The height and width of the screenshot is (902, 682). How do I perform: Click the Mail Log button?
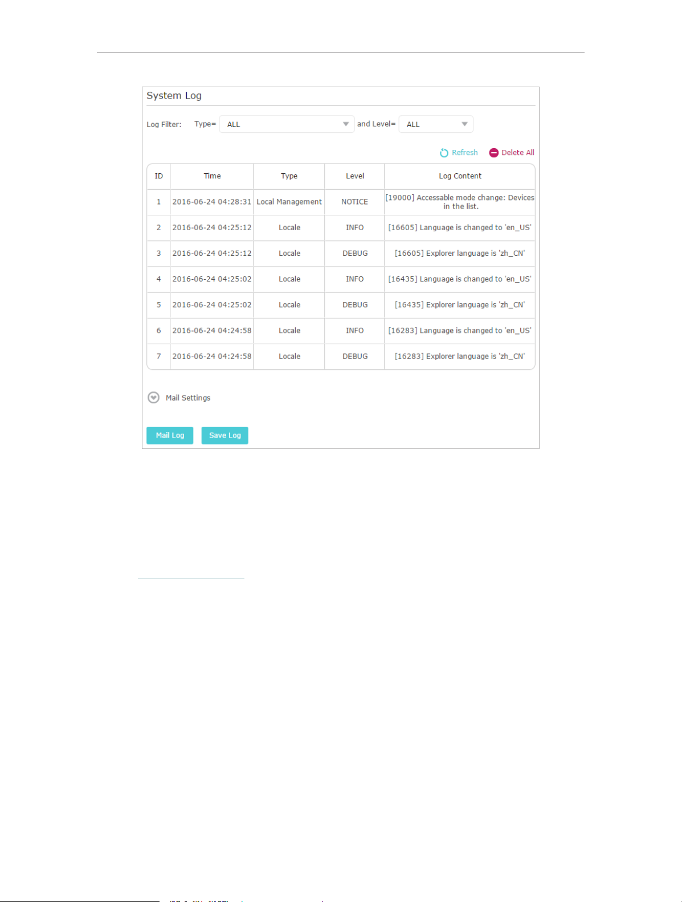(170, 435)
